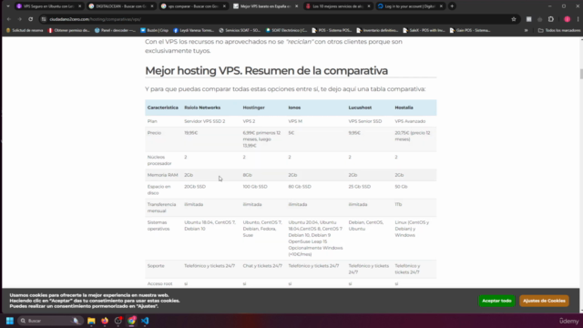Open a new browser tab

(452, 6)
